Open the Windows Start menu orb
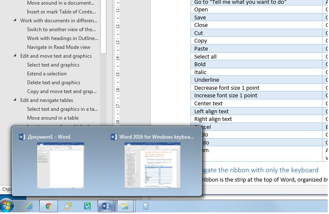329x214 pixels. 7,206
